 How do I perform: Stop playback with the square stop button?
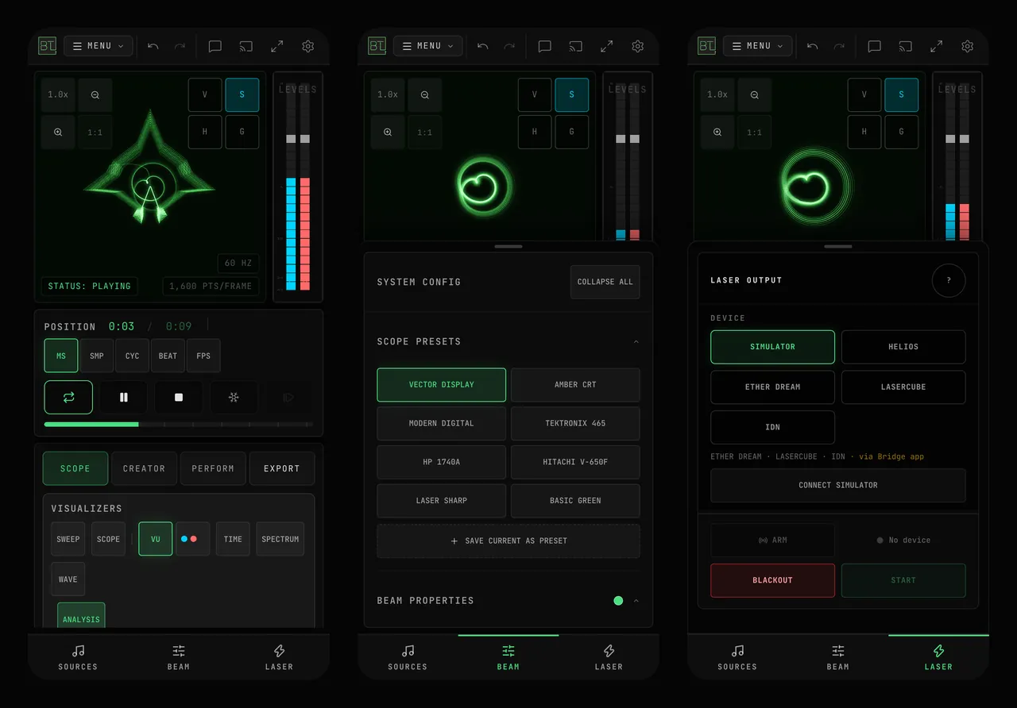pos(178,397)
